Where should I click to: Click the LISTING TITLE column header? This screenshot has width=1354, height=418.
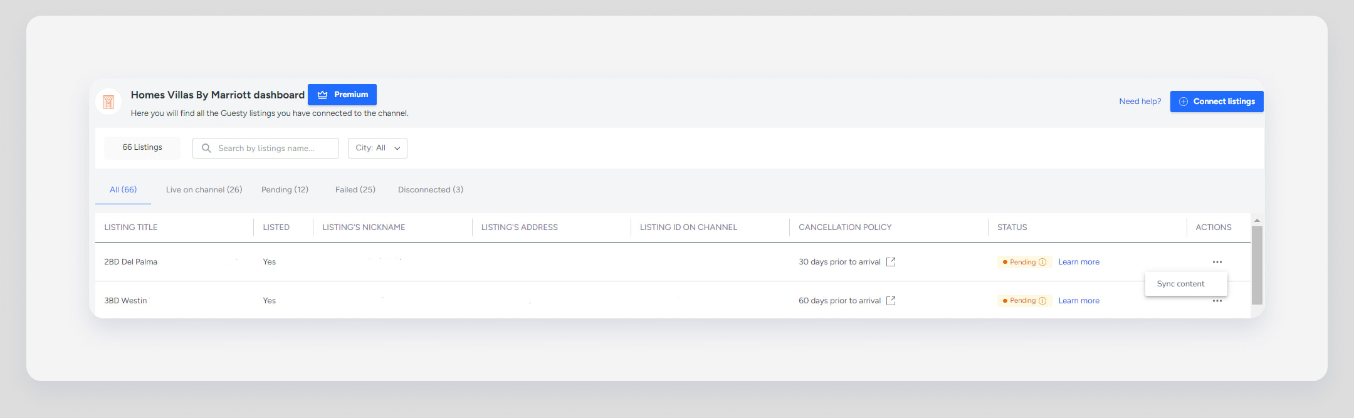tap(131, 227)
